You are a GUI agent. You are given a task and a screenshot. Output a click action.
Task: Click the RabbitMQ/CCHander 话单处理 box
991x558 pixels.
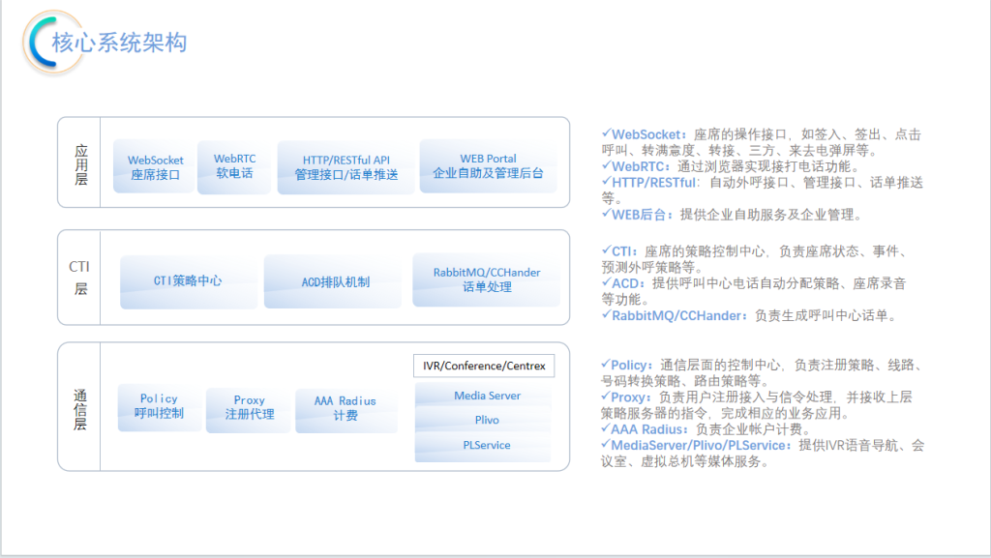(487, 280)
